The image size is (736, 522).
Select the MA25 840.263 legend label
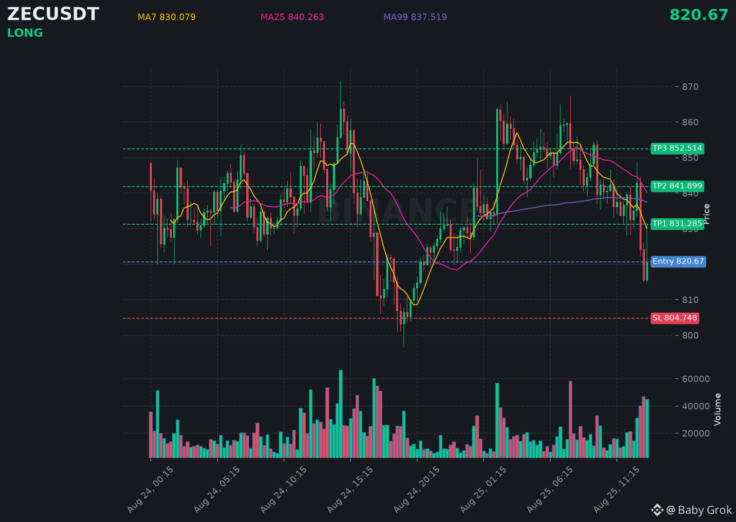click(292, 17)
